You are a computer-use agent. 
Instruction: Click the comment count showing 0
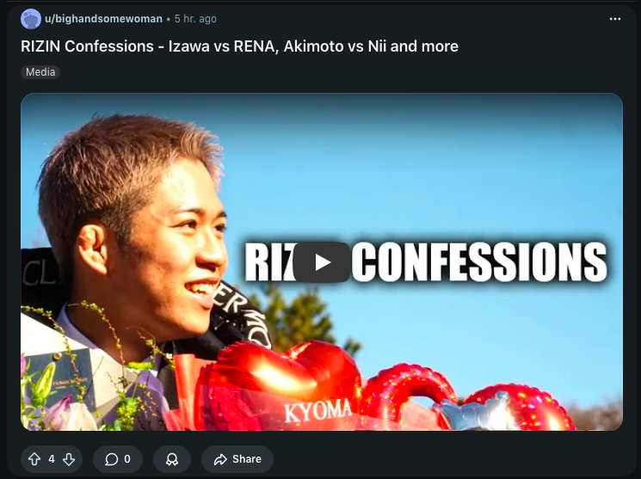pyautogui.click(x=127, y=459)
